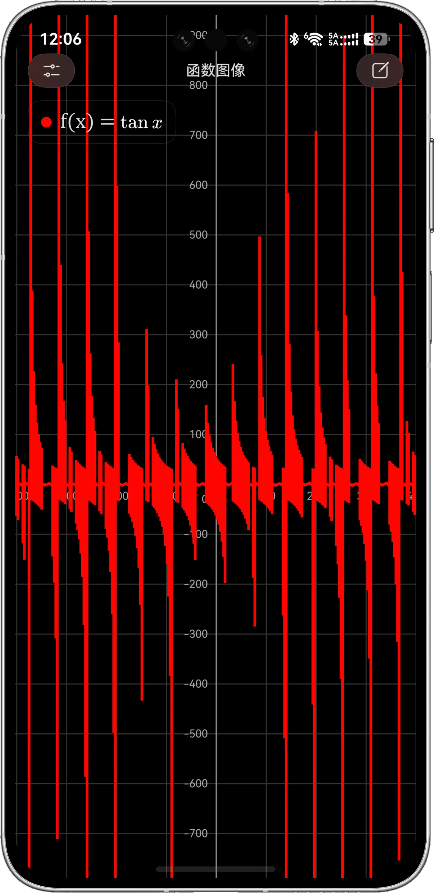Tap the y-axis label 700
434x893 pixels.
[x=198, y=135]
